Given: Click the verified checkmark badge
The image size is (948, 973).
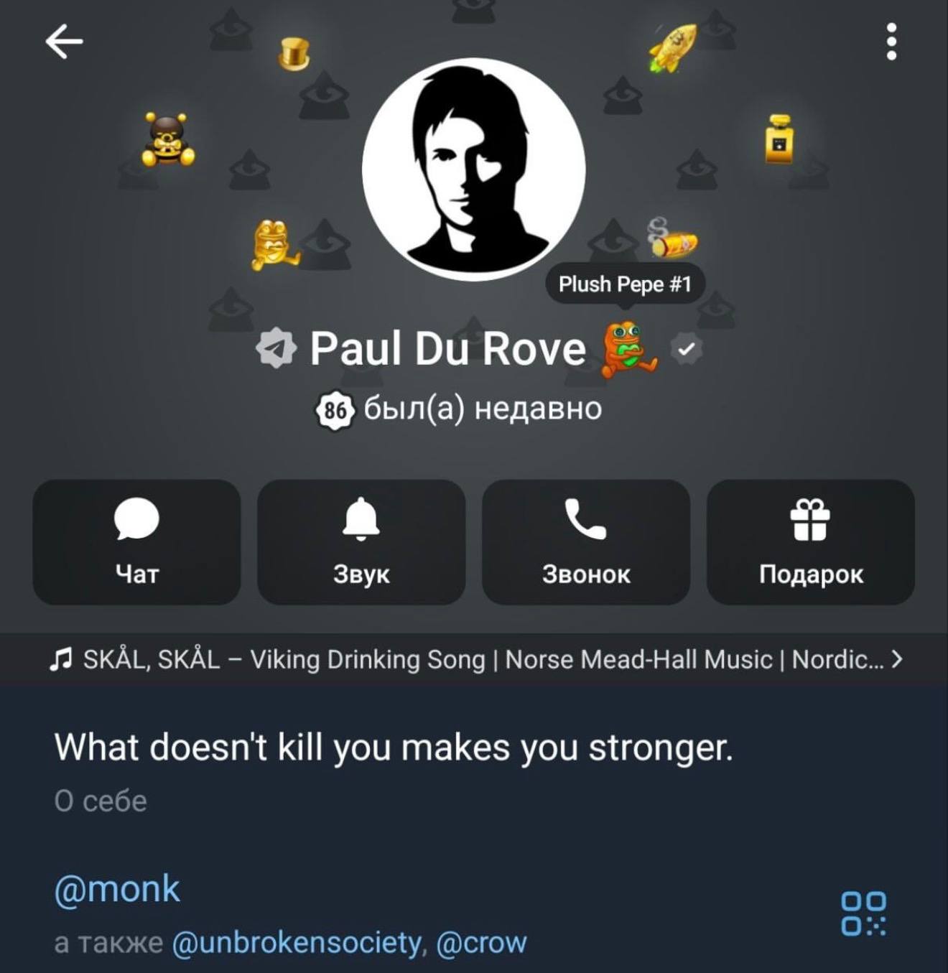Looking at the screenshot, I should pyautogui.click(x=687, y=349).
